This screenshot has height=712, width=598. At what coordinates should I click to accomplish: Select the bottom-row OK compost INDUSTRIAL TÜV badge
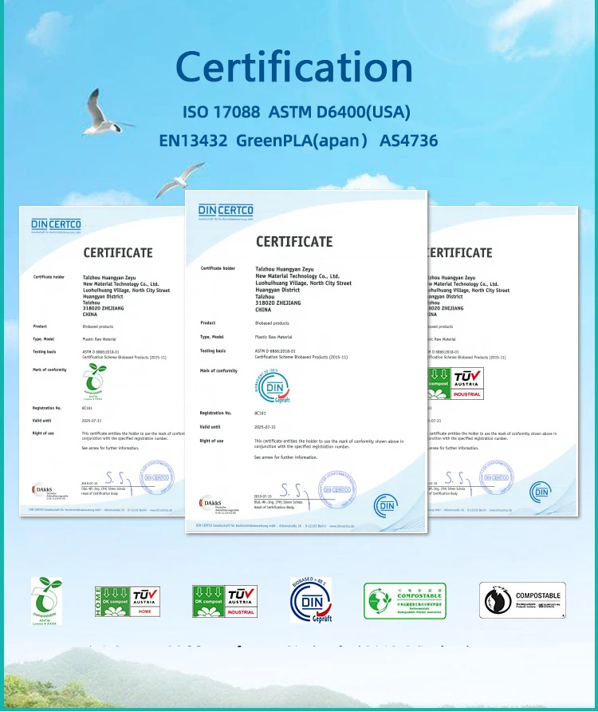tap(225, 602)
